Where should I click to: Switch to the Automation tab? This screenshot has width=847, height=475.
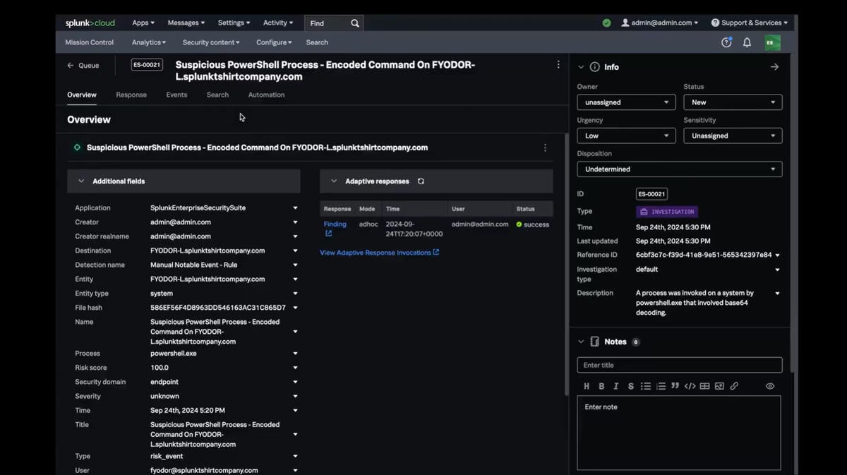point(266,95)
